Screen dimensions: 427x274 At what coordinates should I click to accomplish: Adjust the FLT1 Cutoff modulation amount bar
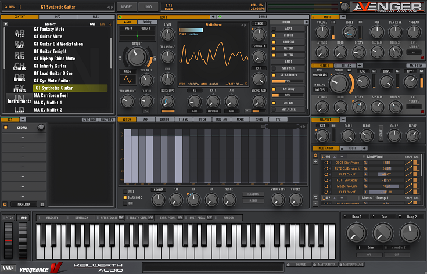(x=386, y=192)
